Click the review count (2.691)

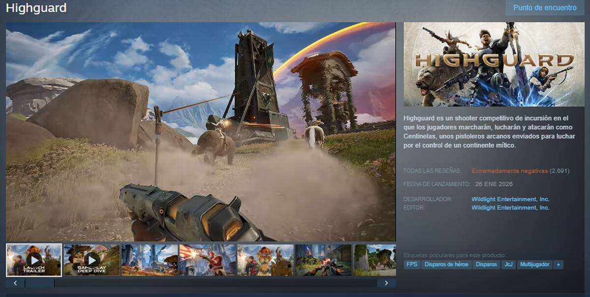tap(560, 171)
